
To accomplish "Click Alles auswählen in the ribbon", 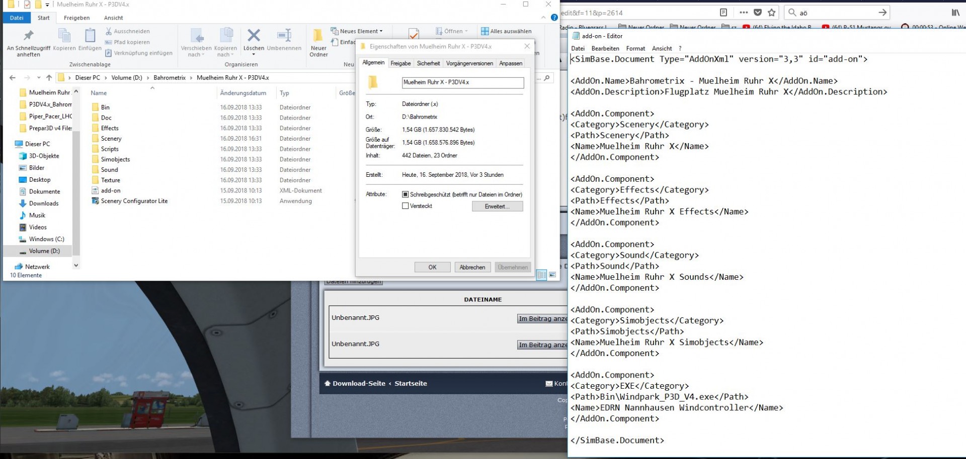I will [506, 31].
